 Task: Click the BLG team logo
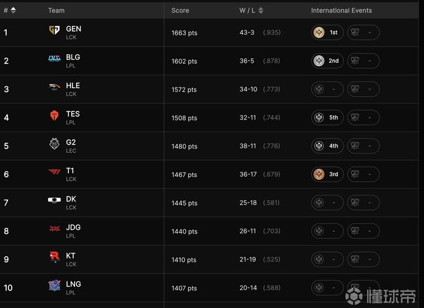pos(55,59)
